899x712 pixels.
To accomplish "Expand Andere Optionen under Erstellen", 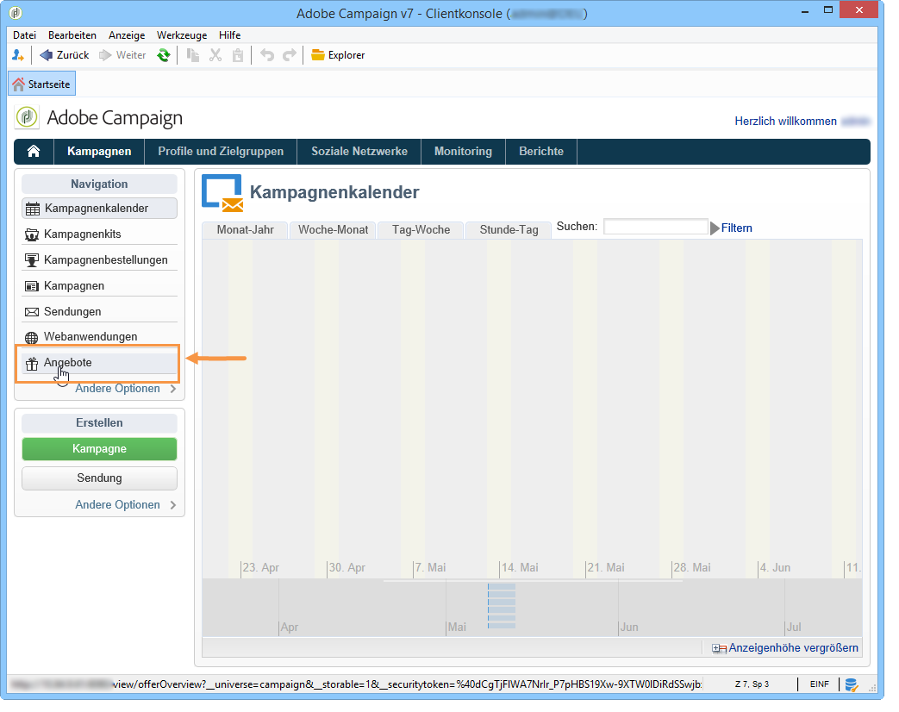I will tap(125, 505).
